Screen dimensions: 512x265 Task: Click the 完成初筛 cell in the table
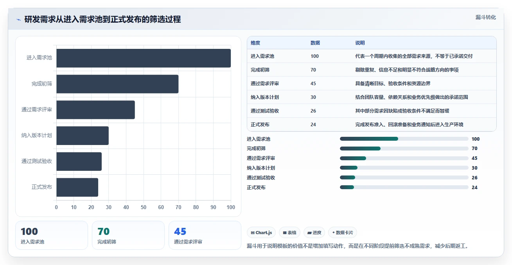260,70
